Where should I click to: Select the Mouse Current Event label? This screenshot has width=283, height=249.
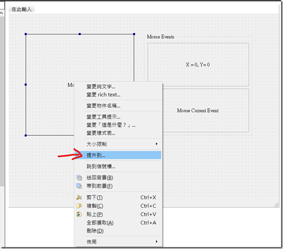point(198,111)
